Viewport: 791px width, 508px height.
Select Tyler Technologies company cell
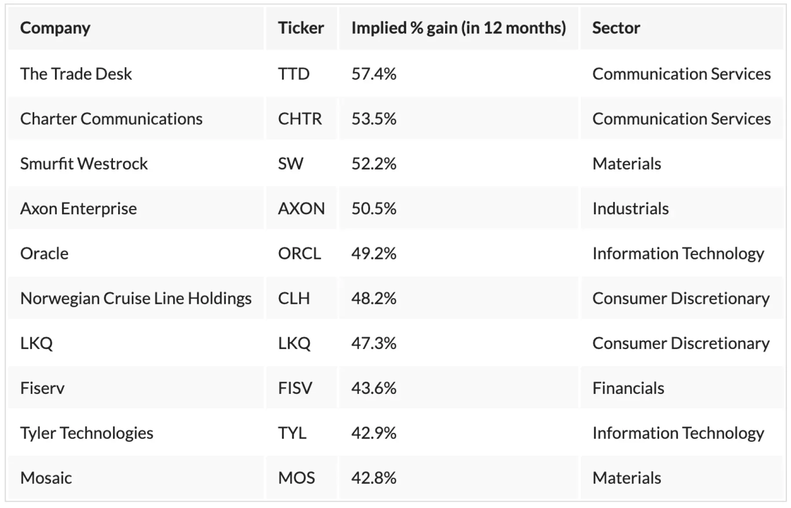tap(87, 433)
